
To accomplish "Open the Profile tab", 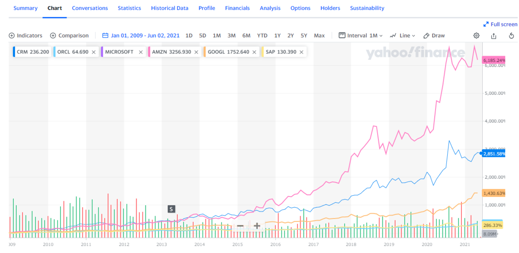I will pos(207,8).
